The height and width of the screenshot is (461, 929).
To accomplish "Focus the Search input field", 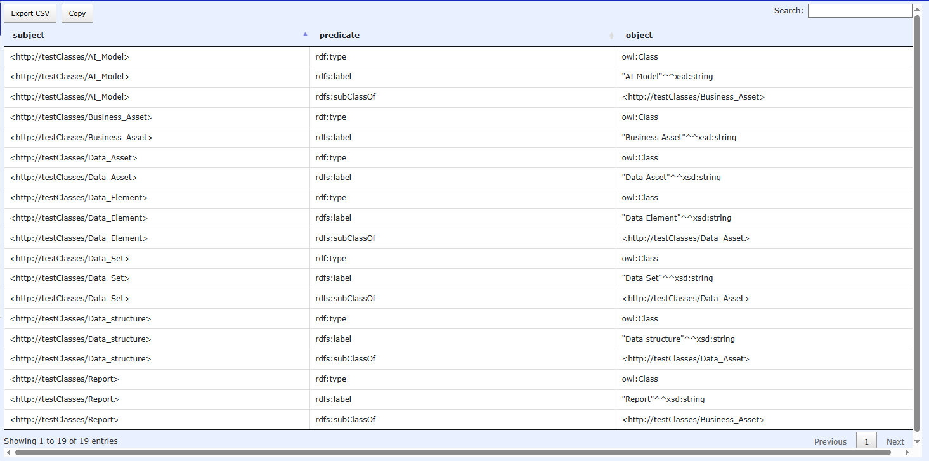I will [x=859, y=11].
